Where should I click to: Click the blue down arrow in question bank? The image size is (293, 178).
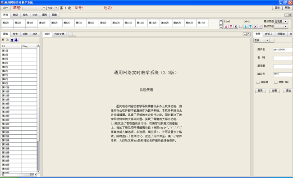pos(16,40)
